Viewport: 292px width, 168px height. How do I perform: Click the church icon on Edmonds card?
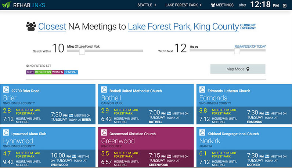click(x=202, y=90)
